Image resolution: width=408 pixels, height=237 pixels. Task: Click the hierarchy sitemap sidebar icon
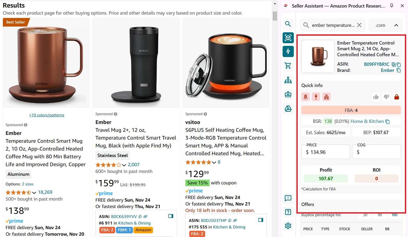288,80
